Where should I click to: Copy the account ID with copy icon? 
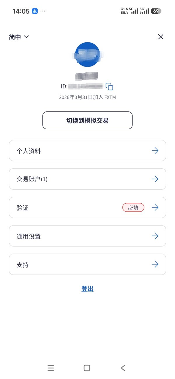pos(109,87)
